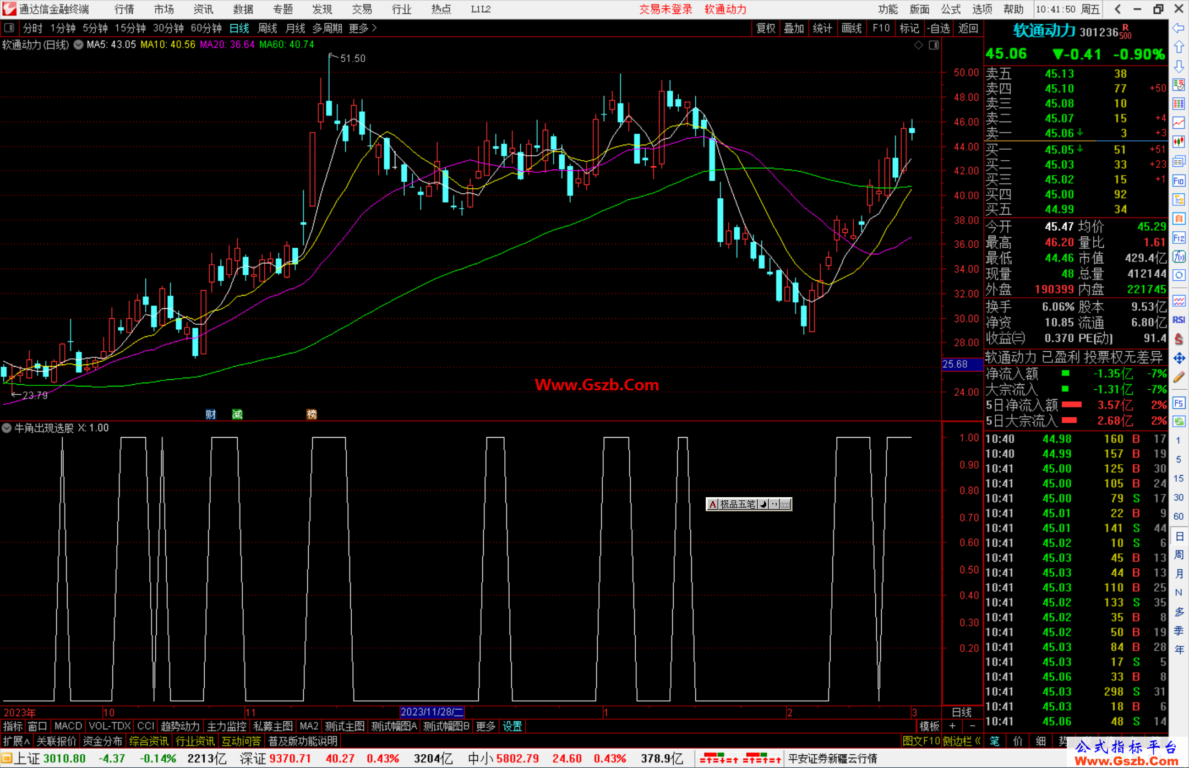Expand the 更多 period options
This screenshot has width=1189, height=768.
(x=362, y=28)
